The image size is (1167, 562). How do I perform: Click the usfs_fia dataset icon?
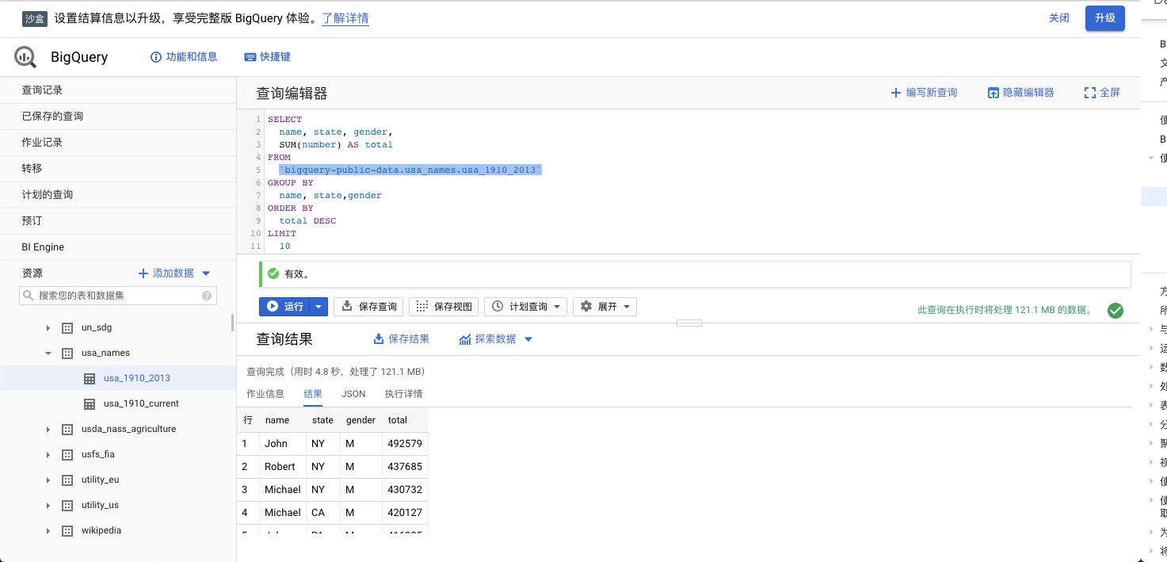click(x=67, y=454)
